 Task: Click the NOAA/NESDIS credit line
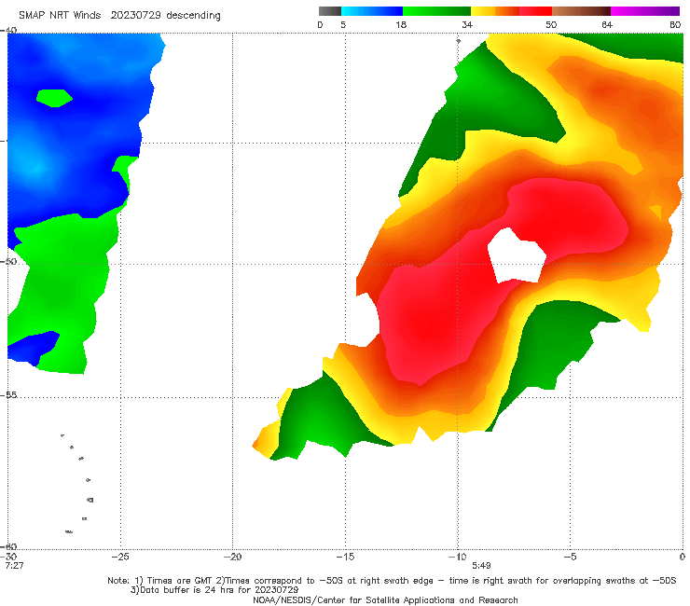[x=385, y=599]
